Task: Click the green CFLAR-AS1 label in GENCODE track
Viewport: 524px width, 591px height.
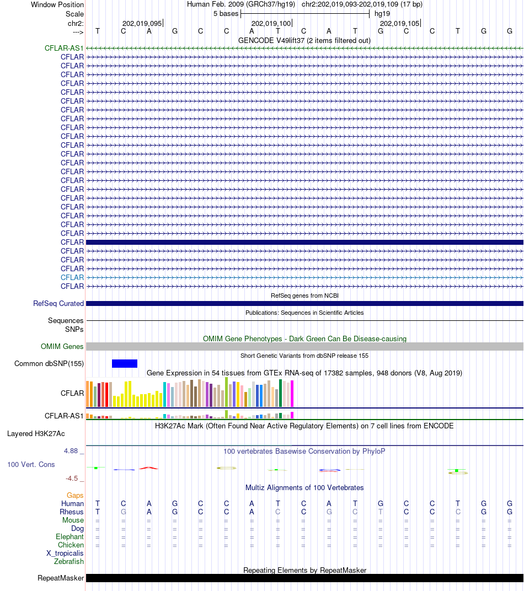Action: 64,49
